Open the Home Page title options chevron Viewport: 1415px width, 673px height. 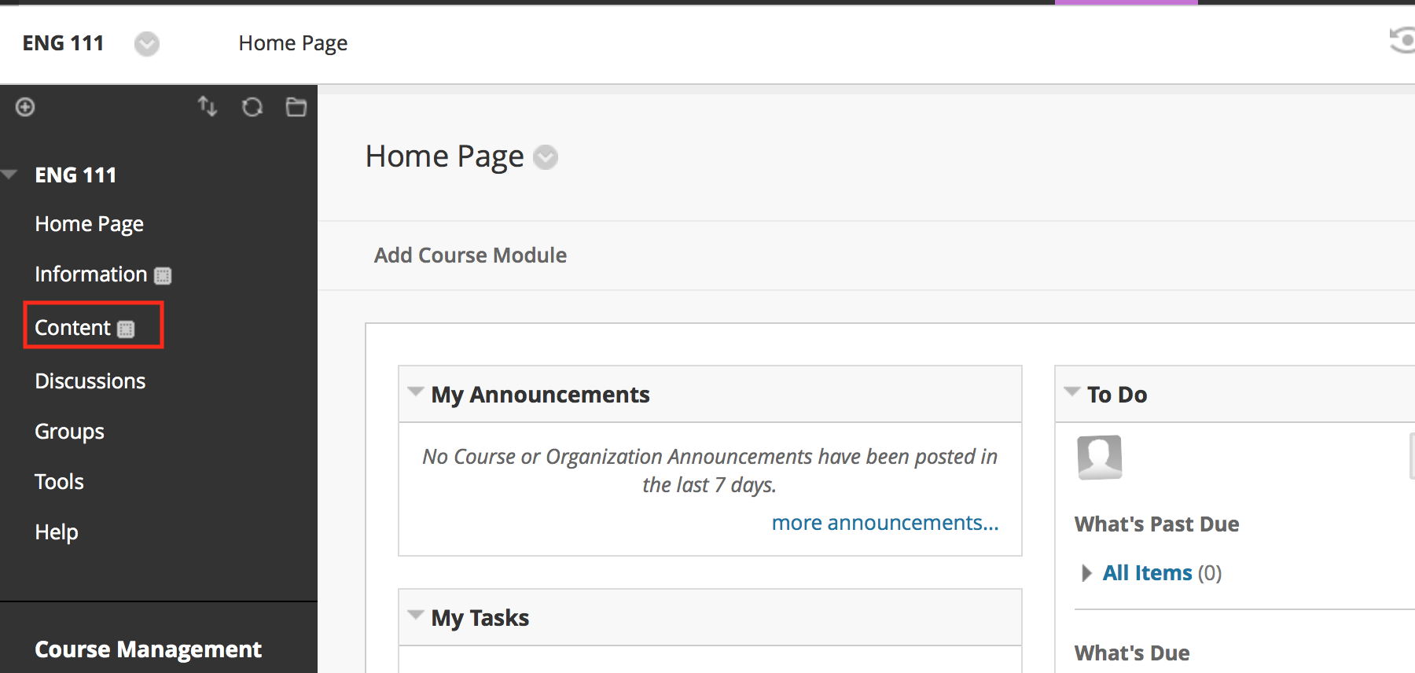tap(546, 157)
